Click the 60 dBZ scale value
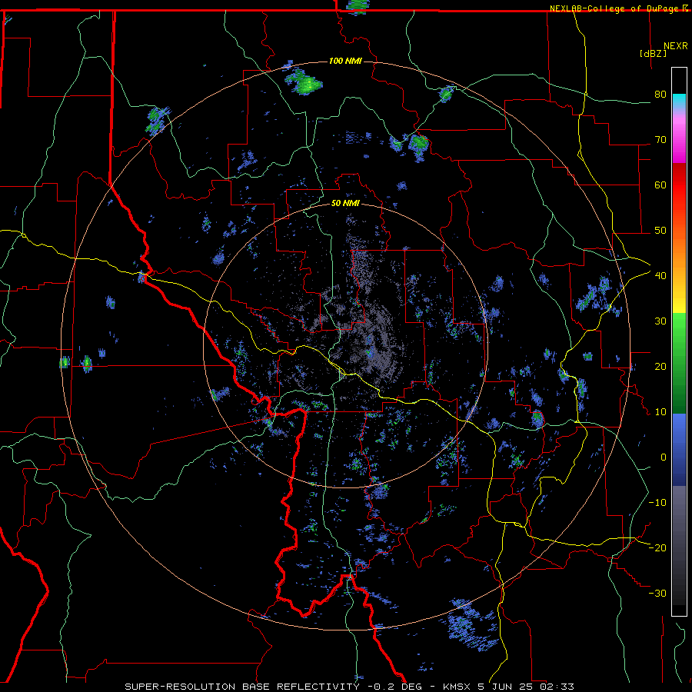 660,185
